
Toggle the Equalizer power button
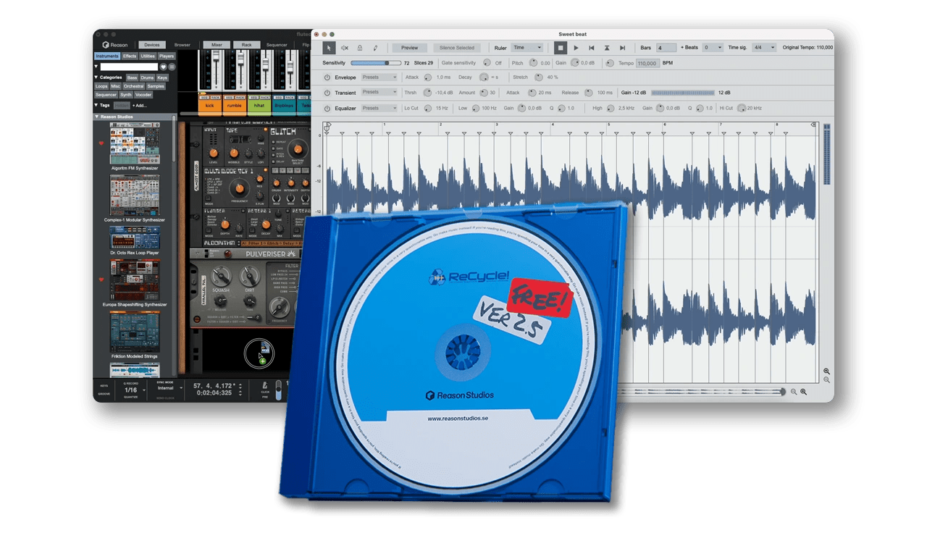click(327, 108)
